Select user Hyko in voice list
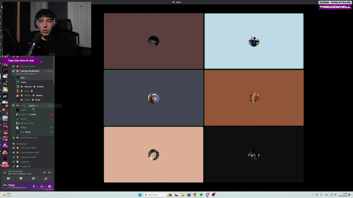 [34, 91]
